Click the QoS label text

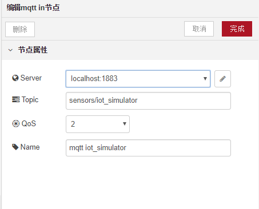29,123
